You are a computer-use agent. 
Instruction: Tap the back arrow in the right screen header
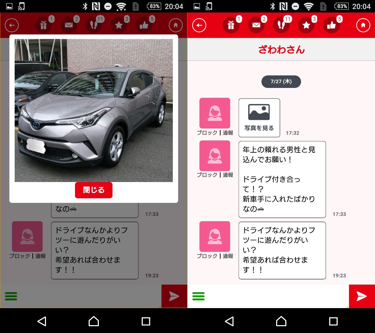pyautogui.click(x=199, y=25)
